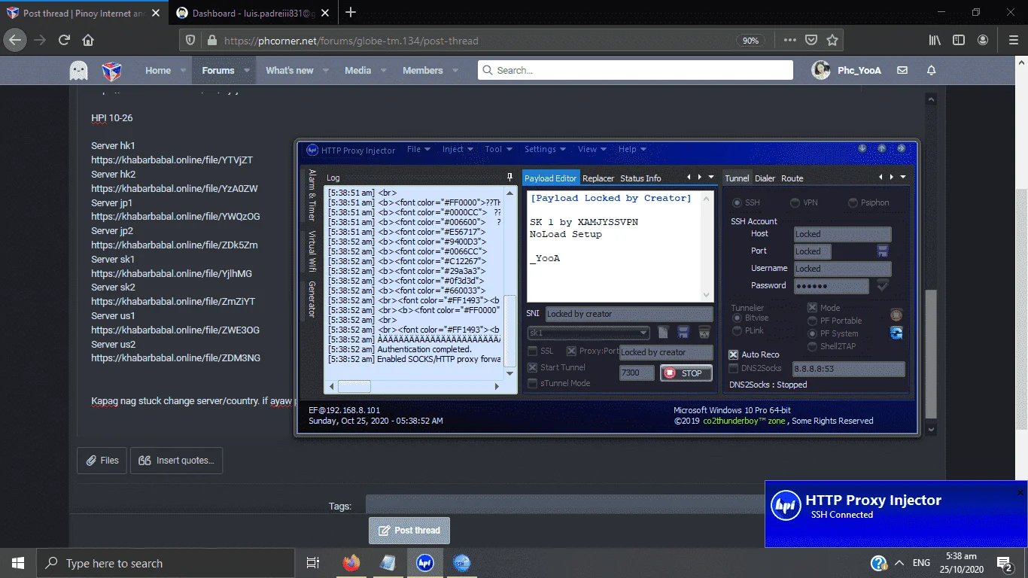Click the refresh icon beside PF System
This screenshot has width=1028, height=578.
tap(896, 333)
